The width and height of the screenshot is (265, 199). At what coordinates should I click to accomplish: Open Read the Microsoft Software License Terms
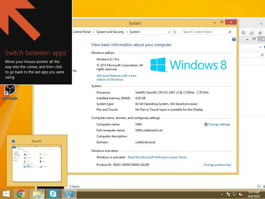(x=157, y=157)
